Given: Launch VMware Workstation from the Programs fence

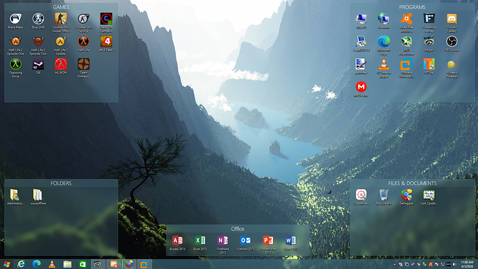Looking at the screenshot, I should 407,68.
